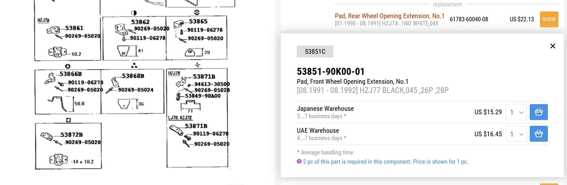This screenshot has height=185, width=567.
Task: Click the orange SHOW button
Action: [549, 19]
